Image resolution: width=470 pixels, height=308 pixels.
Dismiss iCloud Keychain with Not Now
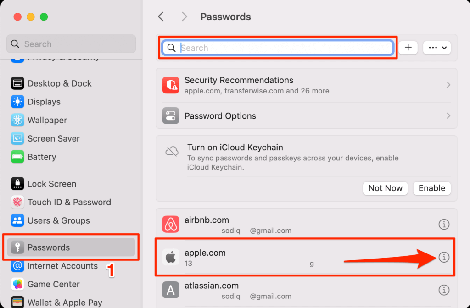coord(385,188)
